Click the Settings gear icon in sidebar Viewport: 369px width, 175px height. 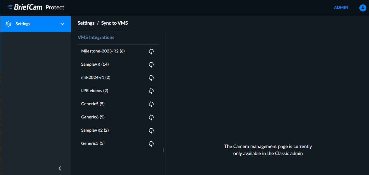(8, 24)
